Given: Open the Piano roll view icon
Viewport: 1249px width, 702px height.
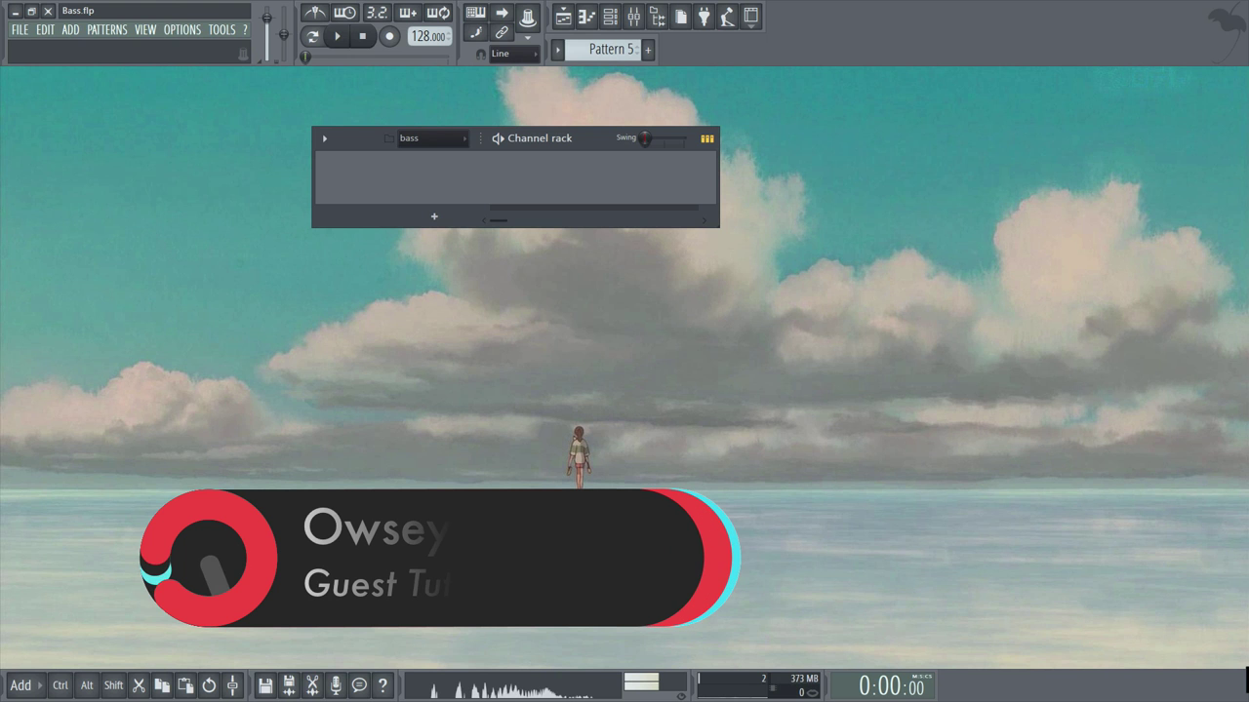Looking at the screenshot, I should point(586,17).
